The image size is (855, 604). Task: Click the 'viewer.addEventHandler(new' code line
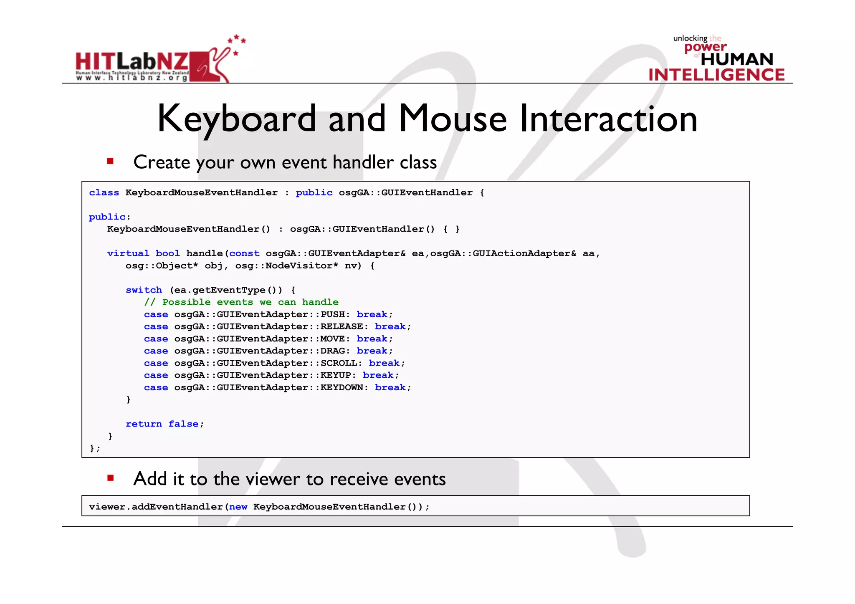point(259,507)
